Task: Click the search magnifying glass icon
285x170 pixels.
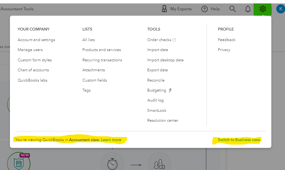Action: pos(233,9)
